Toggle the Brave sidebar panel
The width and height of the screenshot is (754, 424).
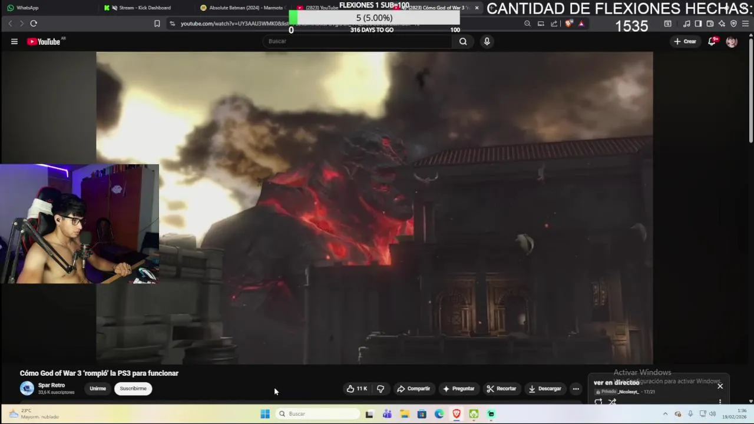[698, 24]
